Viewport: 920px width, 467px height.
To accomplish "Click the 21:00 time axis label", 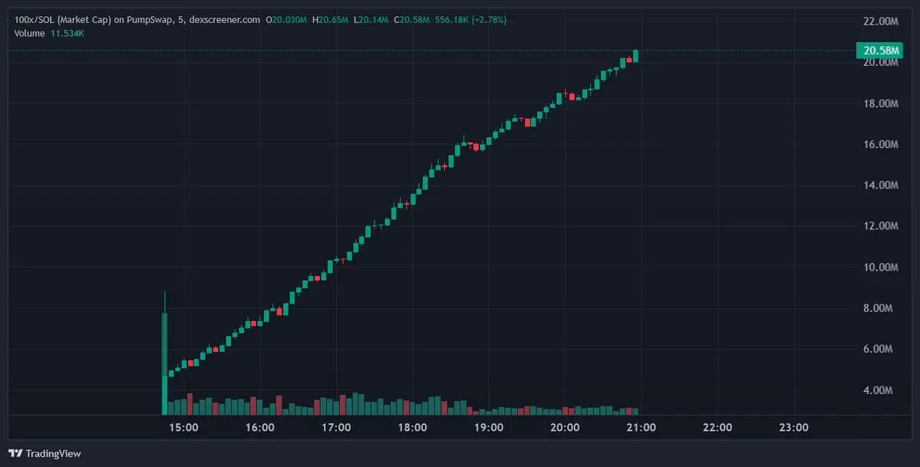I will coord(641,428).
